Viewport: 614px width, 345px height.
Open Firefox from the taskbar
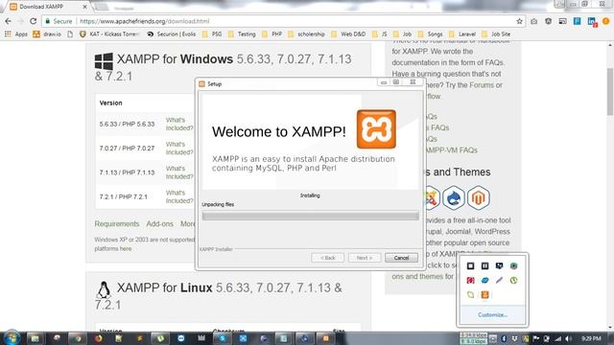click(98, 338)
